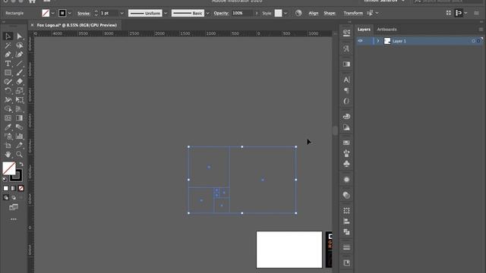
Task: Select the Artboard tool
Action: pyautogui.click(x=8, y=145)
